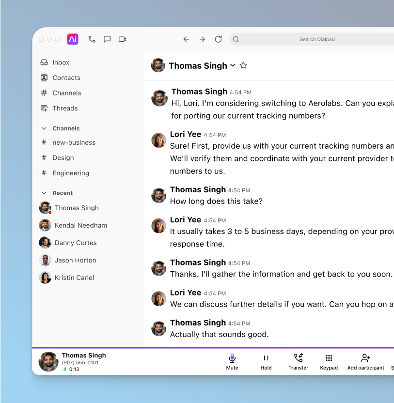Mute the call microphone
Viewport: 394px width, 403px height.
tap(232, 362)
